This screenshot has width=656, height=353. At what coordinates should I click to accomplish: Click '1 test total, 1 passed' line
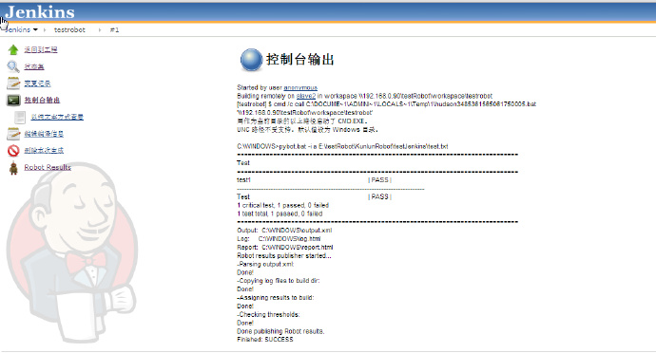coord(280,214)
